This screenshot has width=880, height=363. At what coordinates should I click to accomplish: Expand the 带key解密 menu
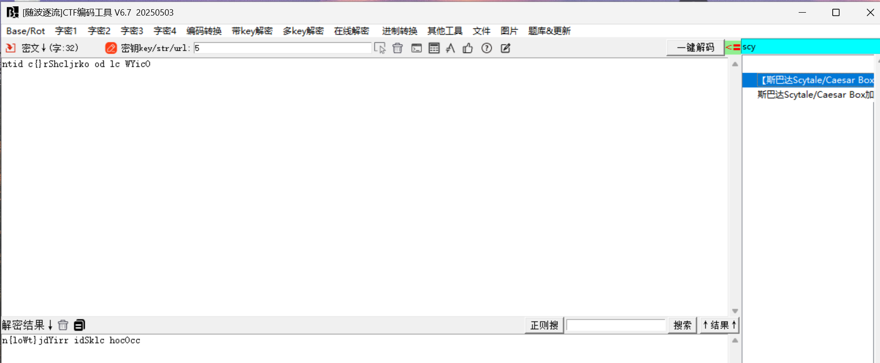click(x=252, y=31)
